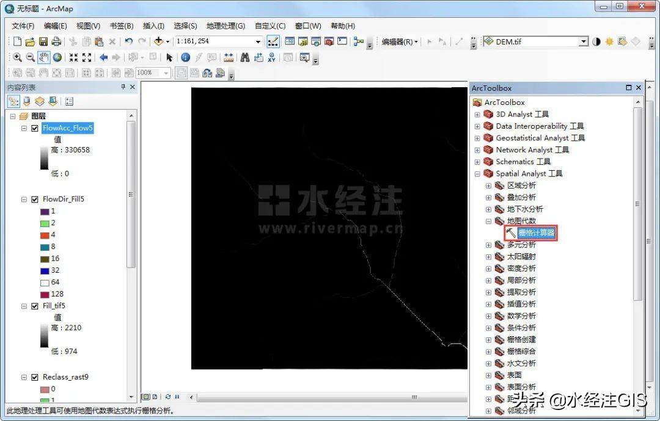Open the 编辑器(R) dropdown button
660x421 pixels.
400,41
